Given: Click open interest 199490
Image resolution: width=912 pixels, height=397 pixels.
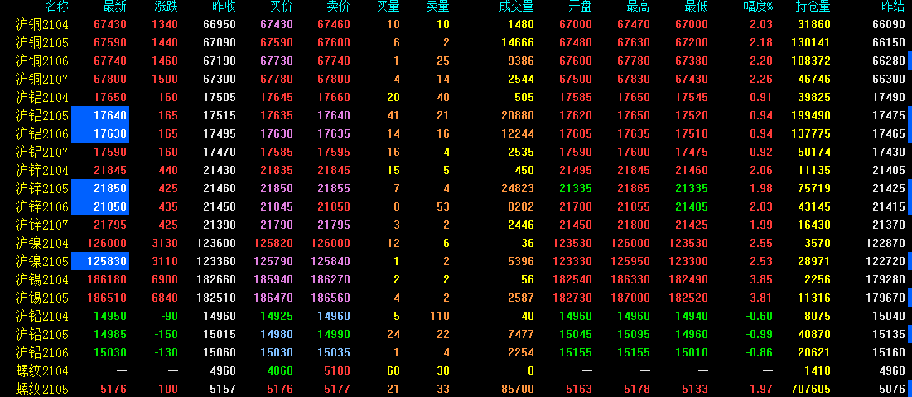Looking at the screenshot, I should (x=811, y=116).
